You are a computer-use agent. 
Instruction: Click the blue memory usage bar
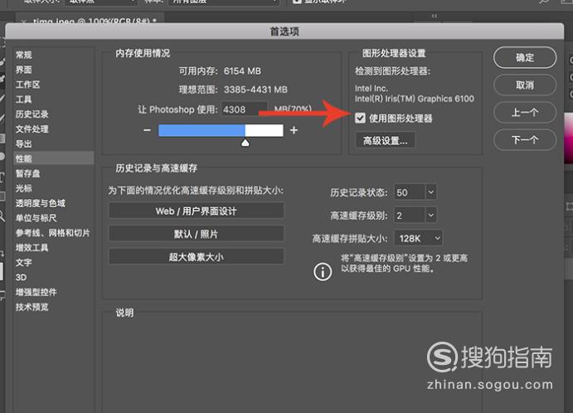202,130
